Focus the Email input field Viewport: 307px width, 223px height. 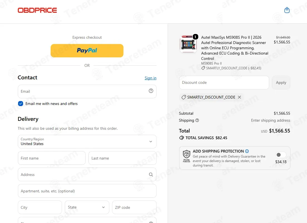click(x=87, y=92)
